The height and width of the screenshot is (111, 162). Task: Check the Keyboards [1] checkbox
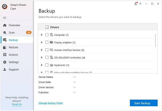pyautogui.click(x=47, y=65)
